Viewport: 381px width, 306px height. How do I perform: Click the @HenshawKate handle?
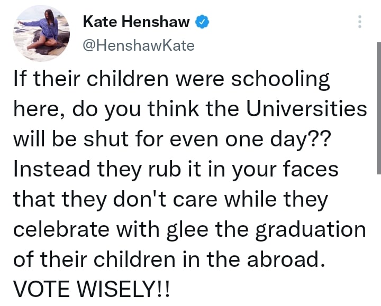click(139, 45)
